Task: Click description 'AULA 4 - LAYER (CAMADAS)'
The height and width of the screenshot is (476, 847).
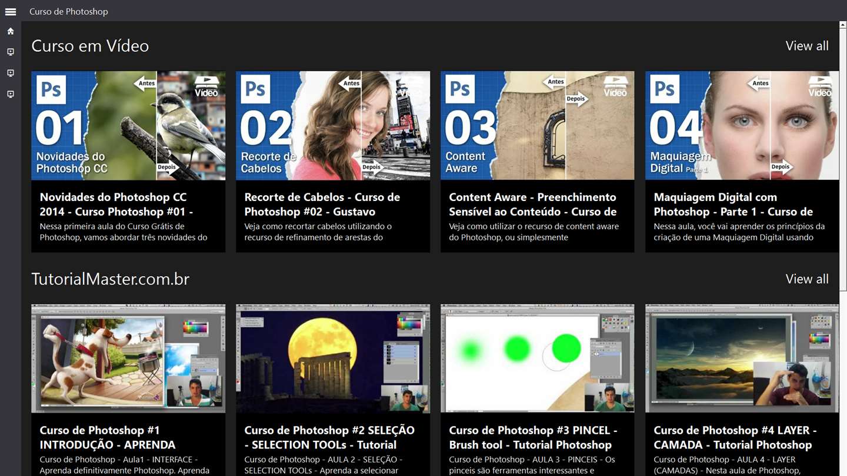Action: 727,465
